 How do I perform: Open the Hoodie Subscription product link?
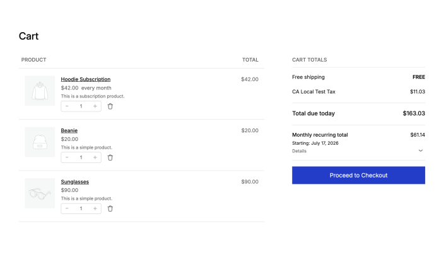click(86, 79)
